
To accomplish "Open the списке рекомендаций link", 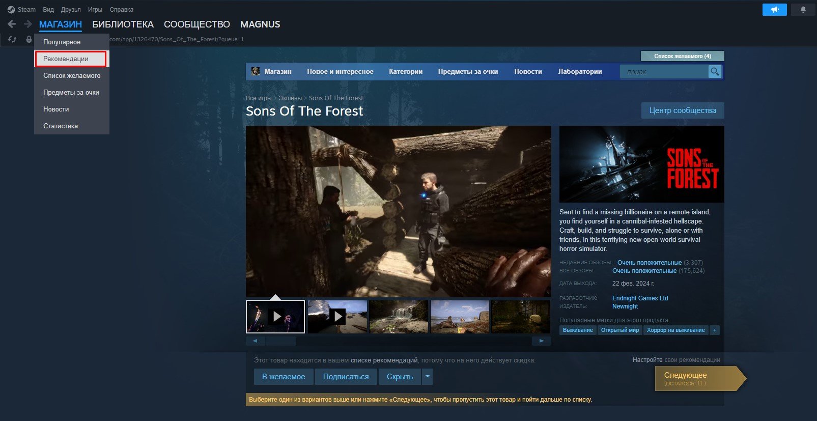I will click(x=384, y=360).
